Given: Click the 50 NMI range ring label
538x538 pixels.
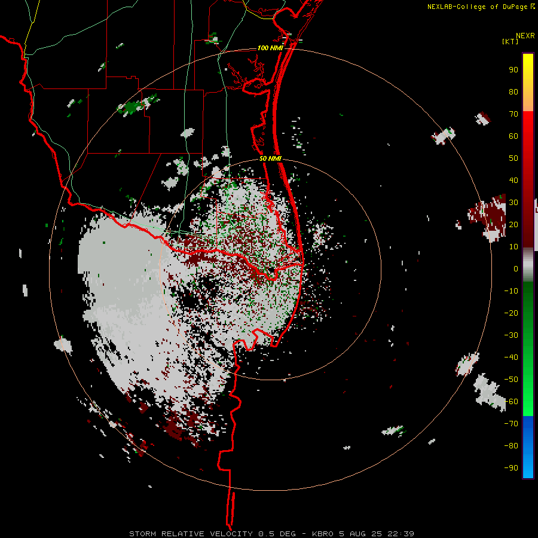Looking at the screenshot, I should (x=270, y=158).
